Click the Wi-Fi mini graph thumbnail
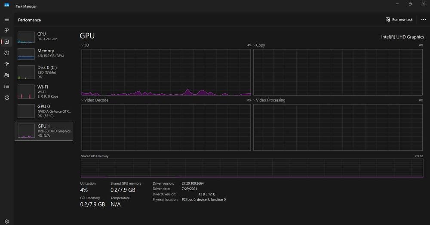 click(x=26, y=92)
